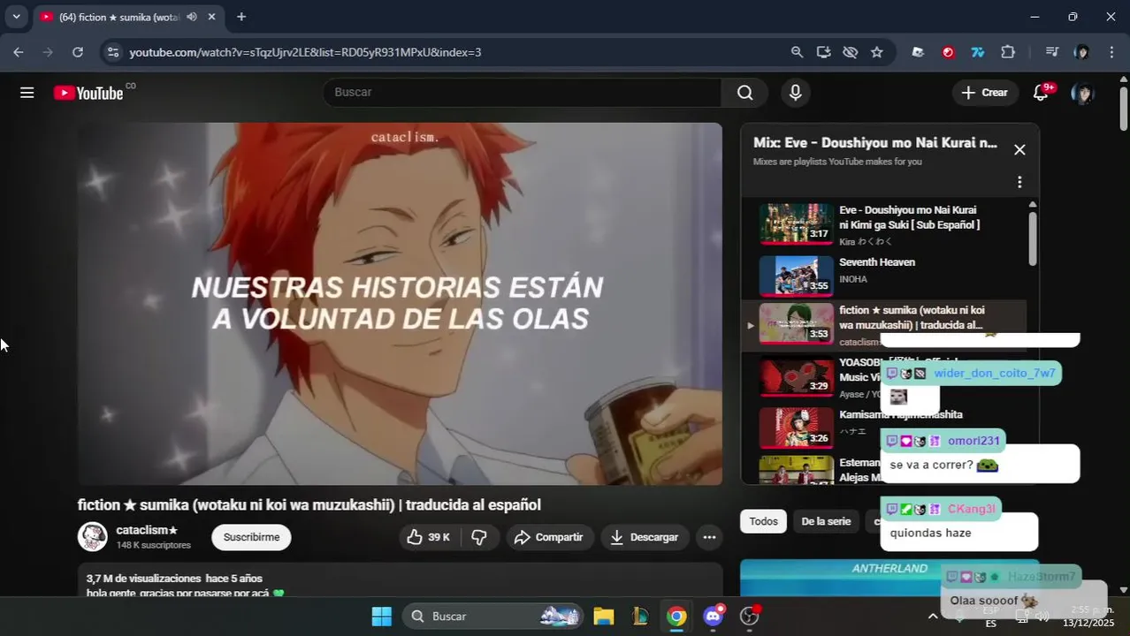Viewport: 1130px width, 636px height.
Task: Close the fiction sumika browser tab
Action: 211,17
